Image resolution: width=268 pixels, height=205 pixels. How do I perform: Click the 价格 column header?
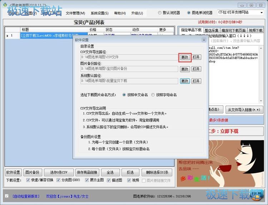(96, 30)
